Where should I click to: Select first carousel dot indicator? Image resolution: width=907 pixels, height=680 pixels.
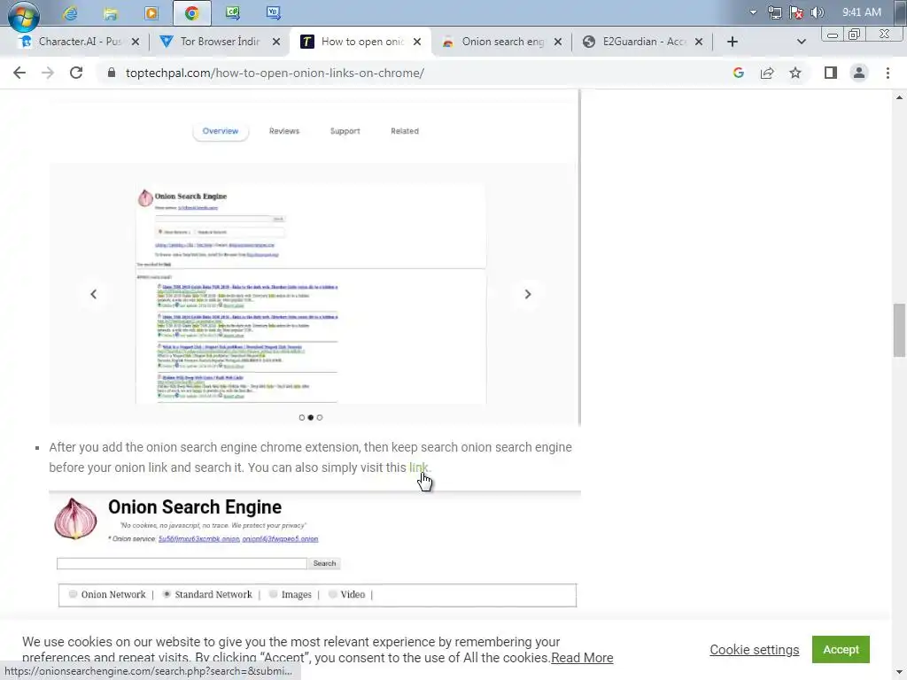point(301,418)
